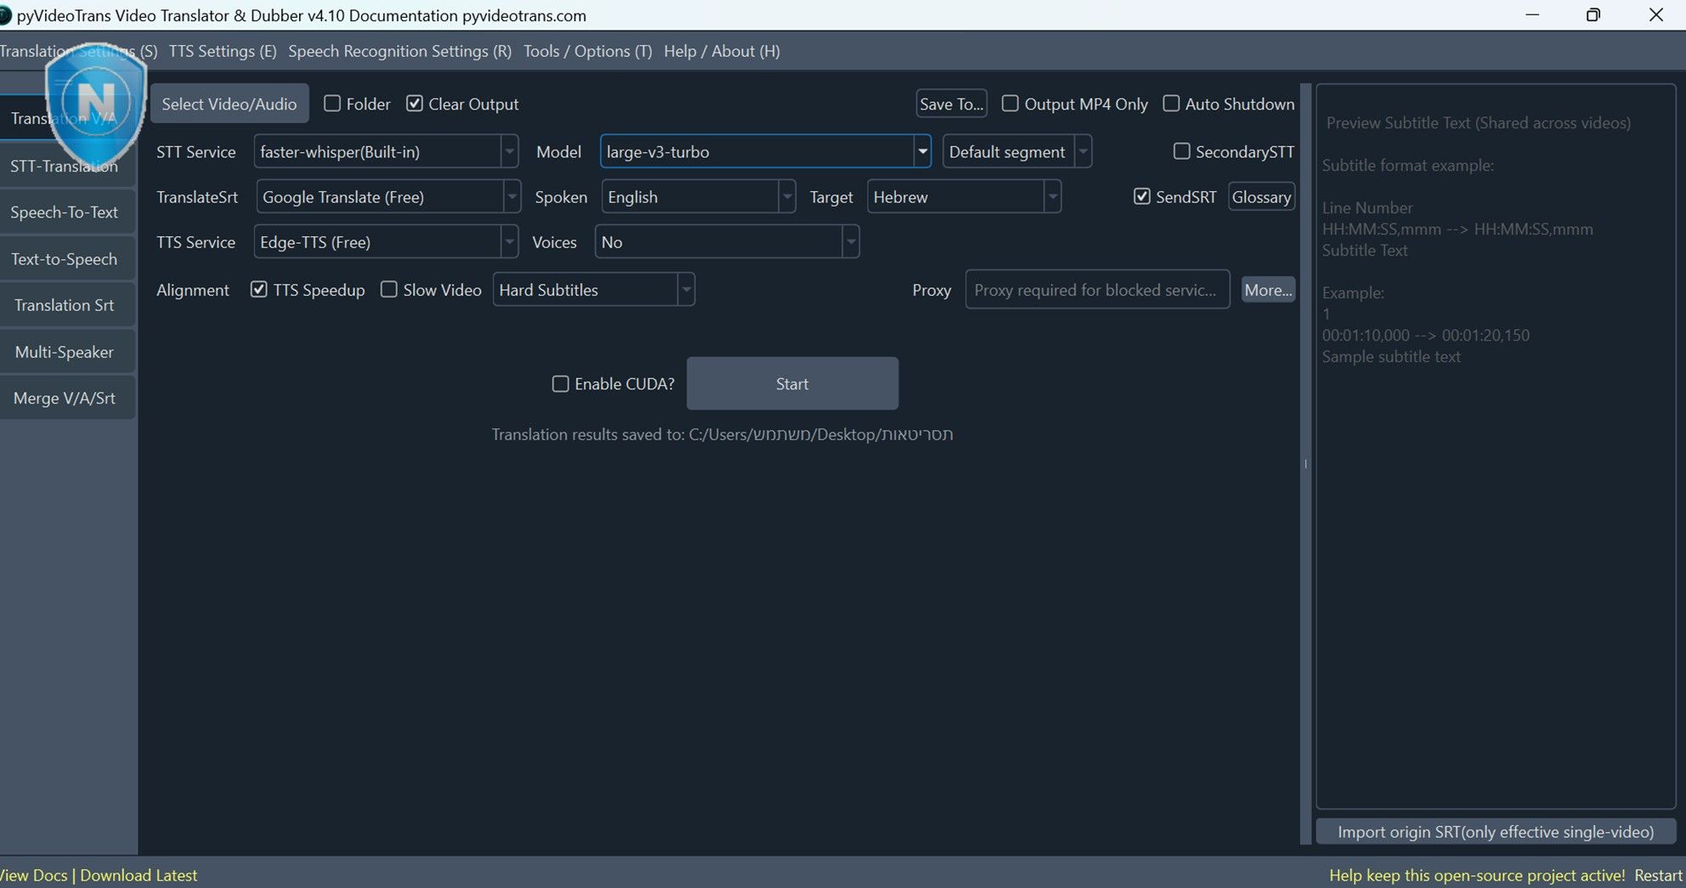The height and width of the screenshot is (888, 1686).
Task: Switch to the Speech-To-Text tab
Action: point(65,212)
